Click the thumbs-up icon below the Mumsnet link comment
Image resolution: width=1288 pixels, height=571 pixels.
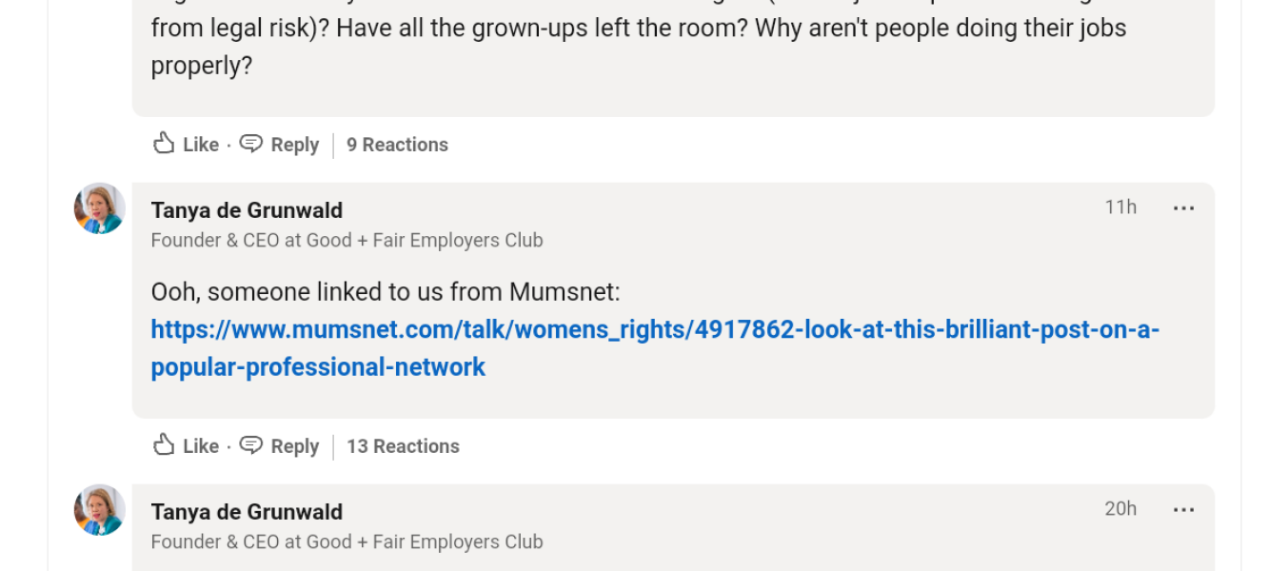pyautogui.click(x=164, y=445)
